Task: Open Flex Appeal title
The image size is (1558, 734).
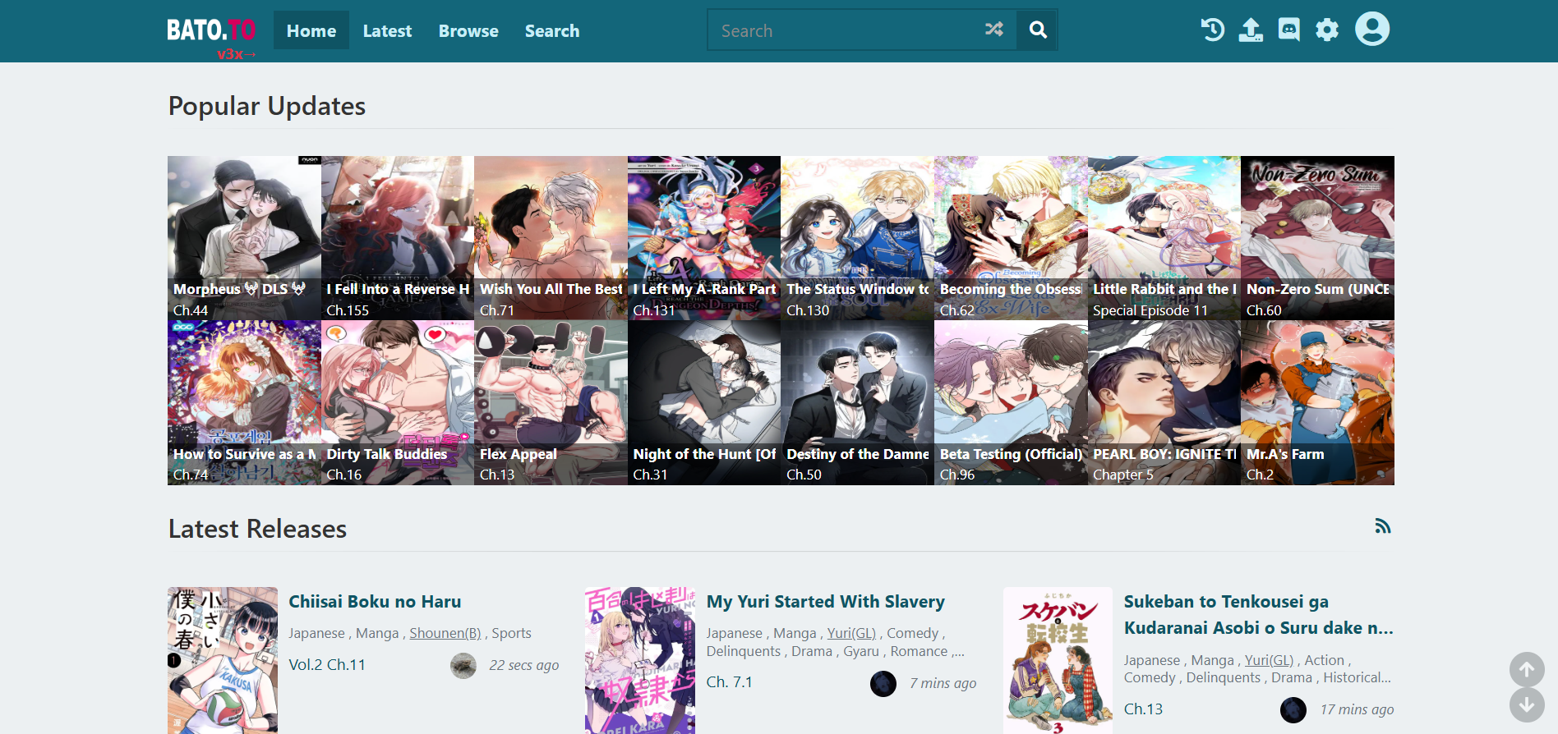Action: click(519, 454)
